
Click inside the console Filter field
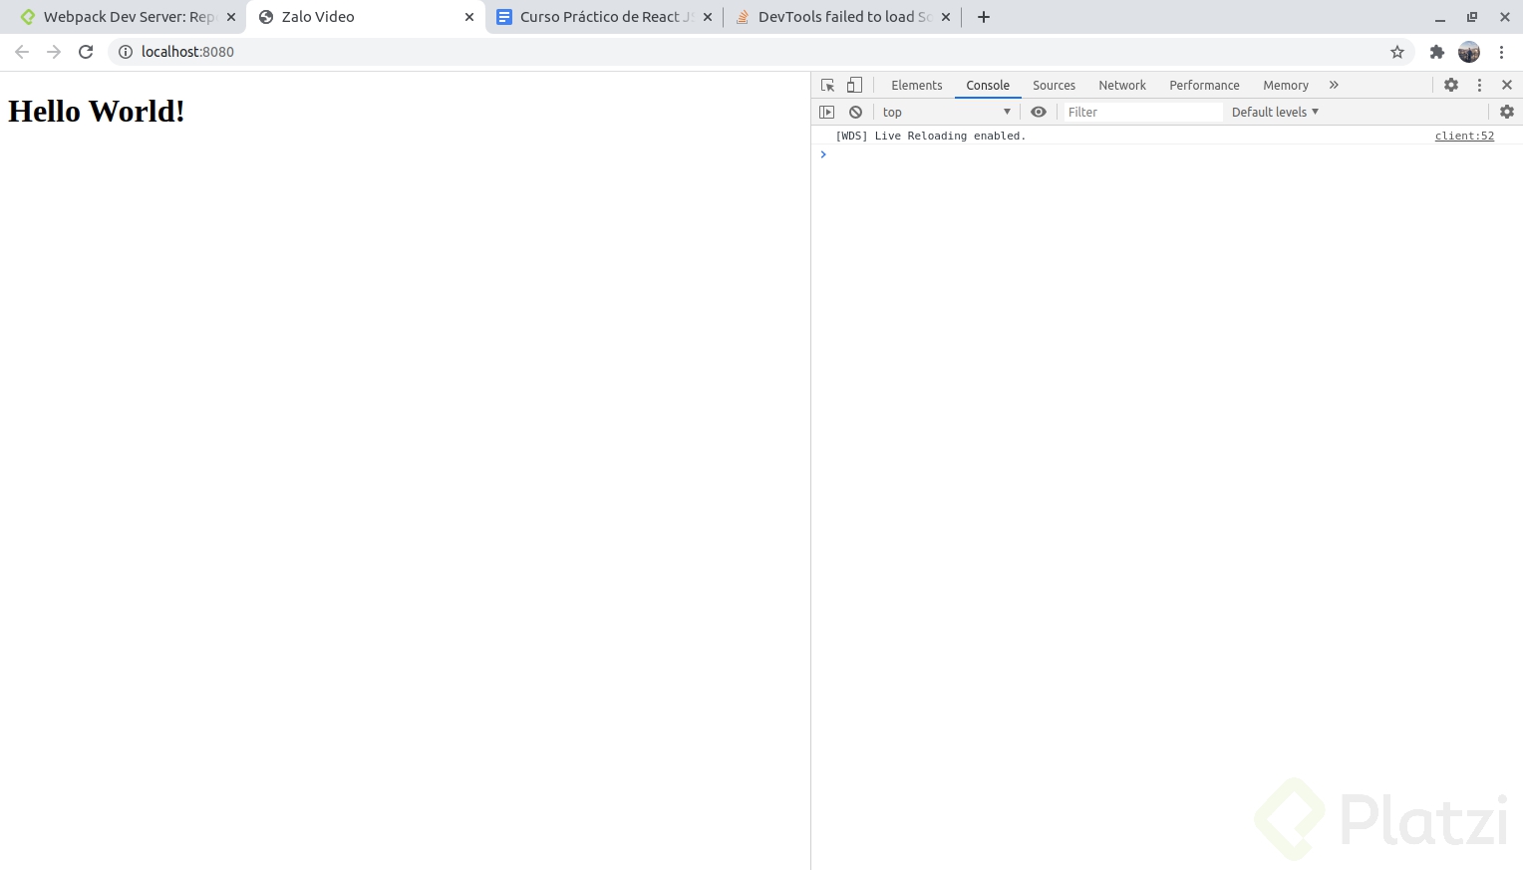tap(1141, 112)
